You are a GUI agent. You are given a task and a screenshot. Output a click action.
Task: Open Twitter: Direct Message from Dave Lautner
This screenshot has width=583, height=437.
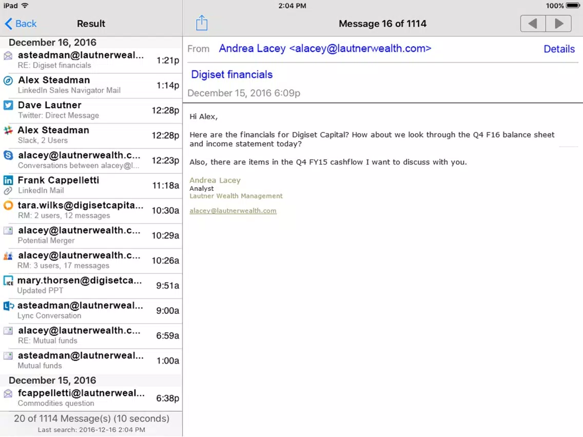click(91, 110)
